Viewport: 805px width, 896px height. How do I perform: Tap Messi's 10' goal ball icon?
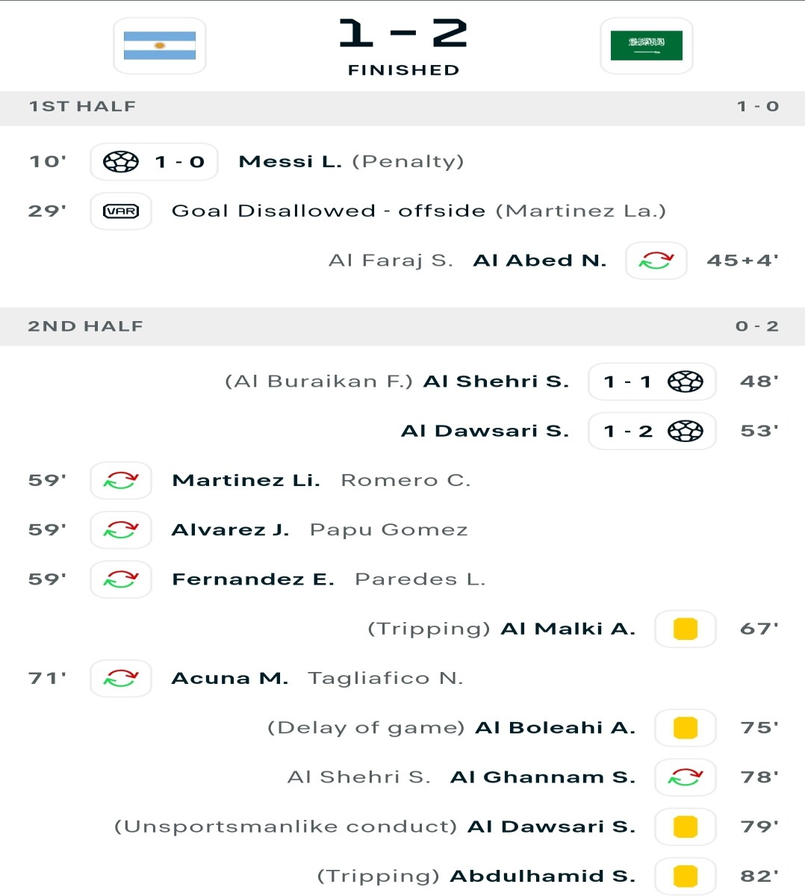(x=121, y=161)
